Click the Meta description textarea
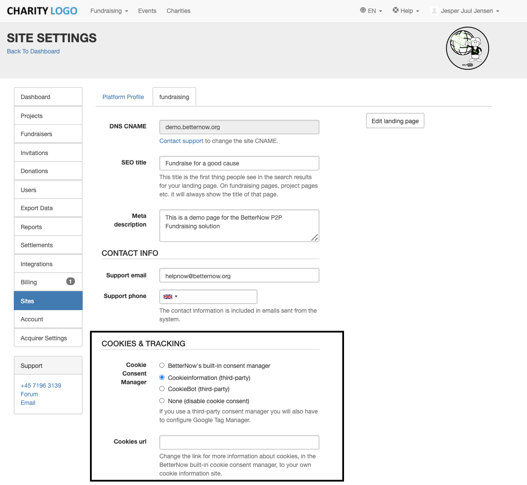 [239, 226]
